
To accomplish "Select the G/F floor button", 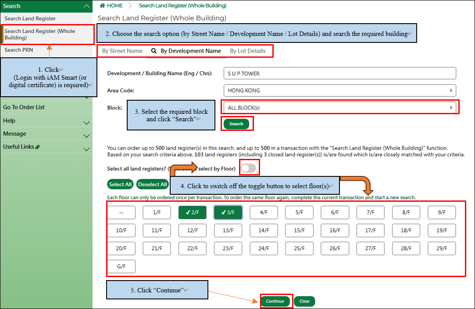I will [x=121, y=267].
